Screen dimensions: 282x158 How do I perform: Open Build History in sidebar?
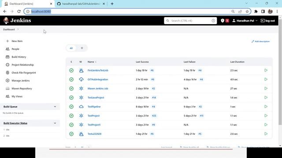[x=19, y=57]
